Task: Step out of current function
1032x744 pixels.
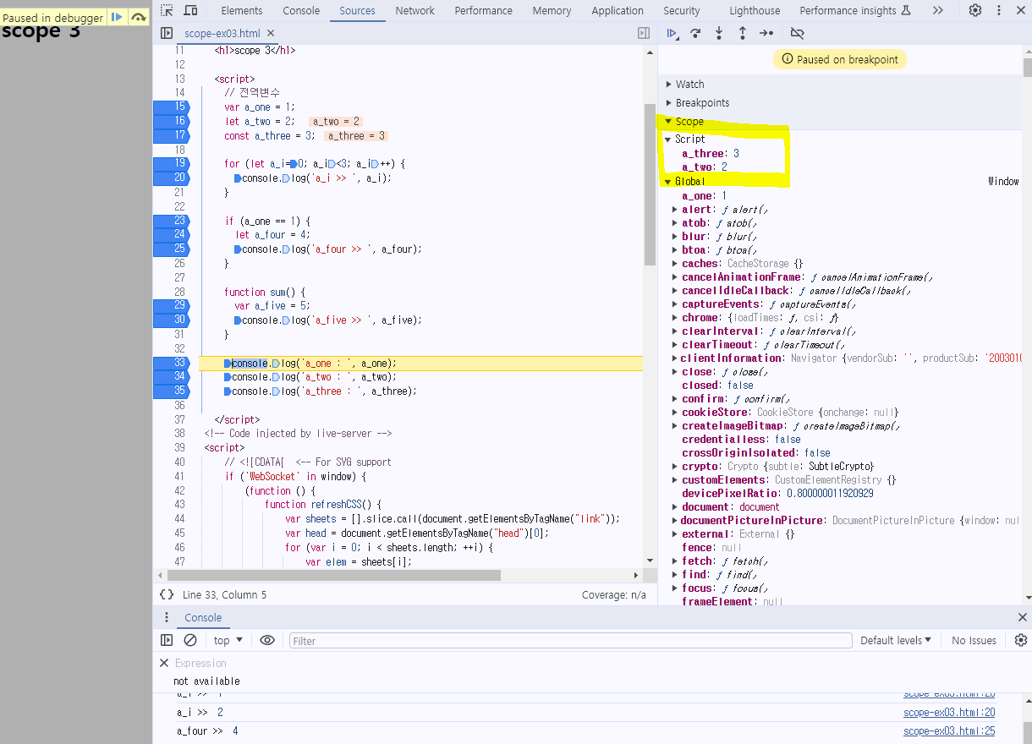Action: pyautogui.click(x=743, y=33)
